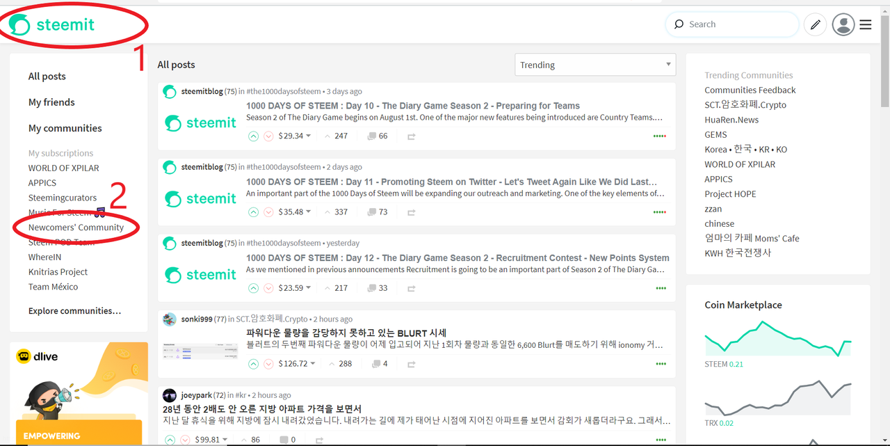Expand the $23.59 payout details
The image size is (890, 446).
295,288
